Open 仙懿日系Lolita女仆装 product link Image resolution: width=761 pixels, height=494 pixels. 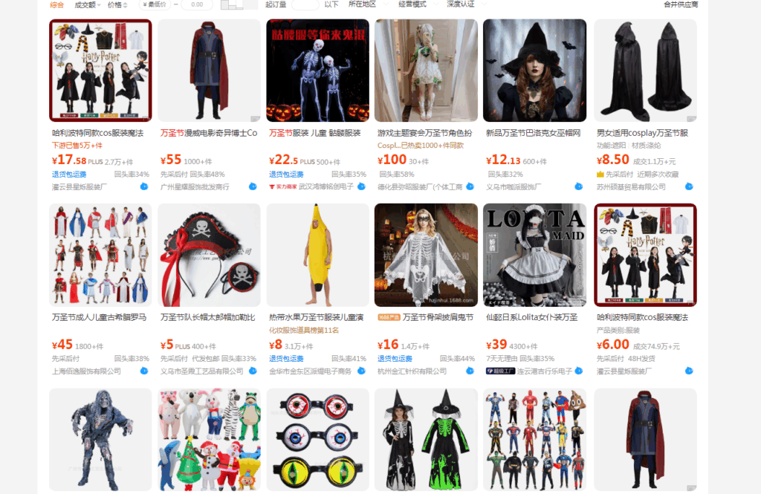click(x=532, y=317)
